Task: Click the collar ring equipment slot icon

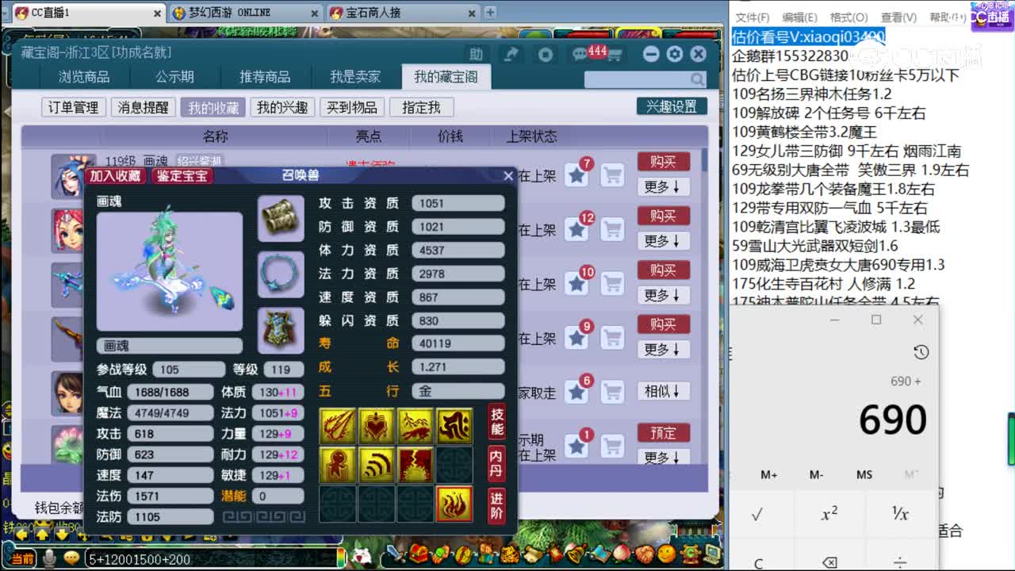Action: (281, 275)
